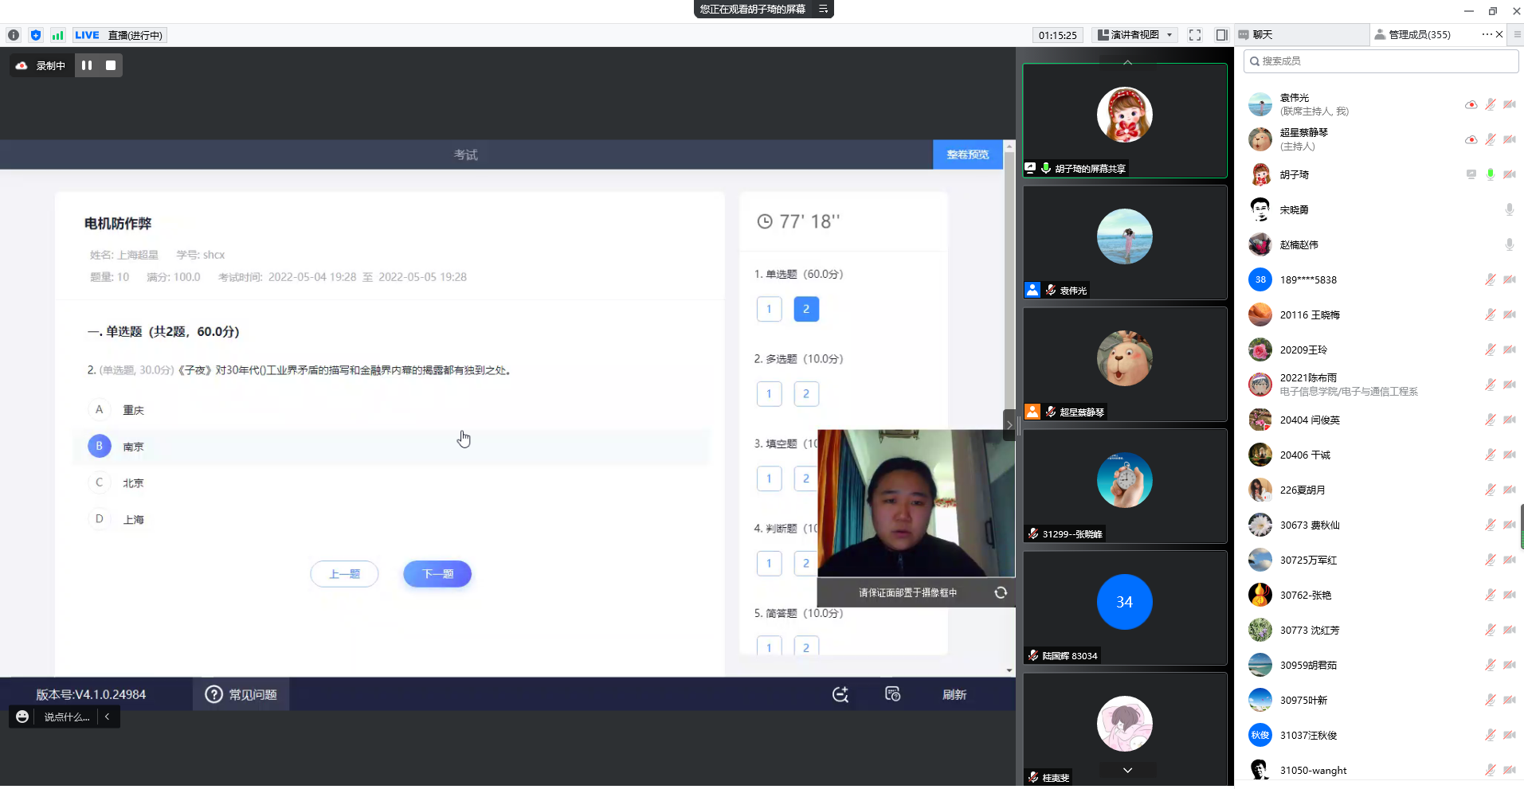Click the 下一题 next question button
1524x789 pixels.
tap(437, 573)
